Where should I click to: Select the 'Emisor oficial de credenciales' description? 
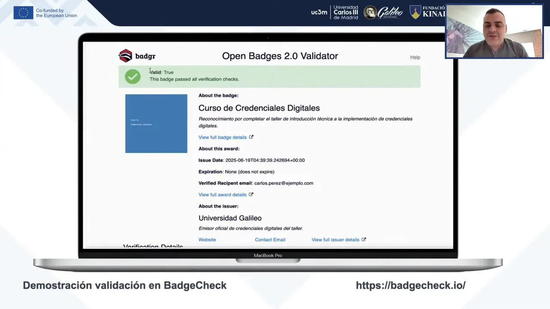click(251, 228)
